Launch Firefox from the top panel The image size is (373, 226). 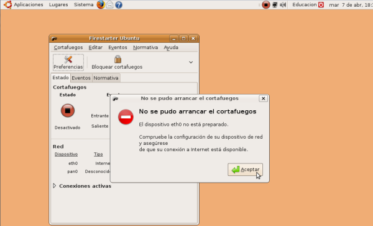click(101, 4)
